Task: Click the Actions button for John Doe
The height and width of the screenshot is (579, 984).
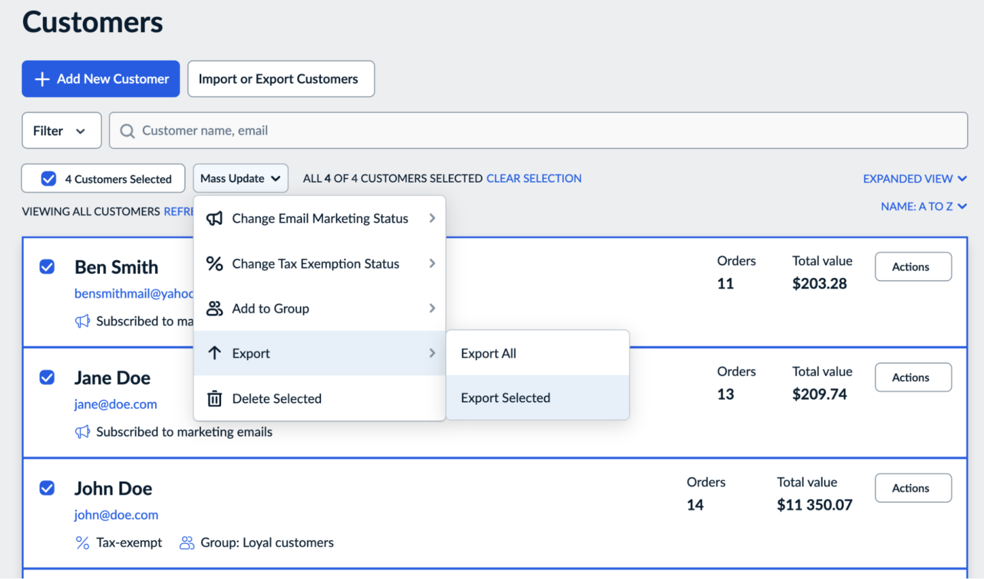Action: coord(912,487)
